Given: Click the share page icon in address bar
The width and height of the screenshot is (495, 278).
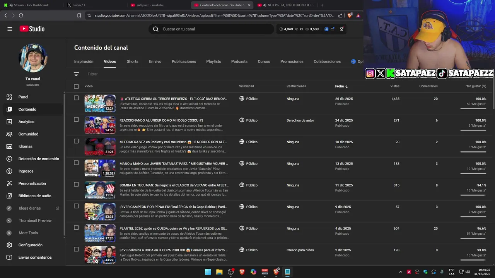Looking at the screenshot, I should (x=340, y=15).
